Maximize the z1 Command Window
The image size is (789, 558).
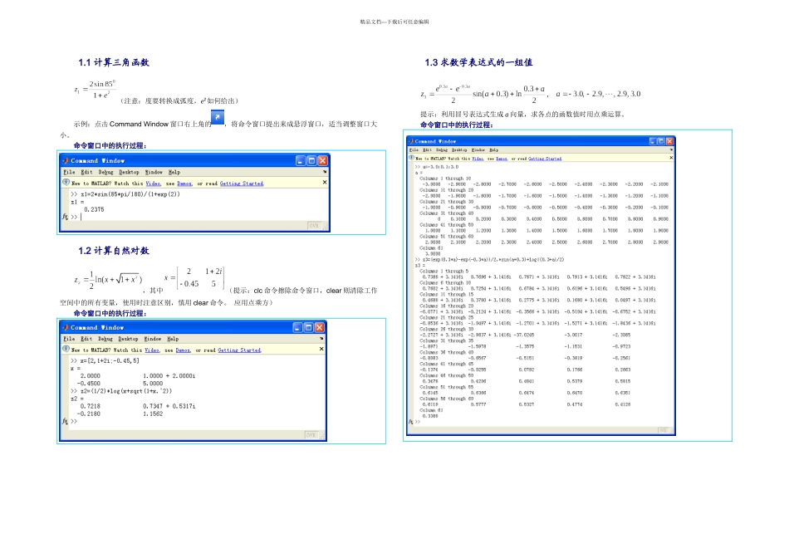311,160
